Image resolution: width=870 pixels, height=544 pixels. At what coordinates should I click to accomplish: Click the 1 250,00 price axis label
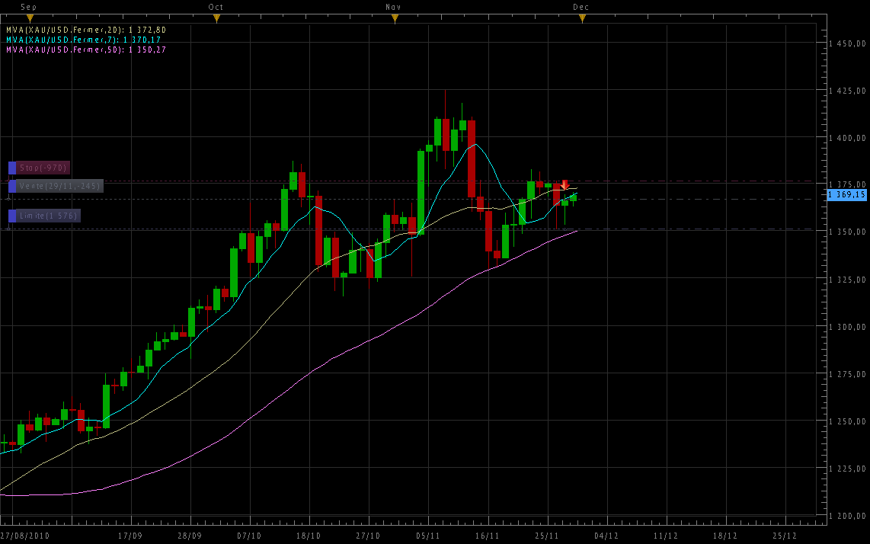point(848,421)
